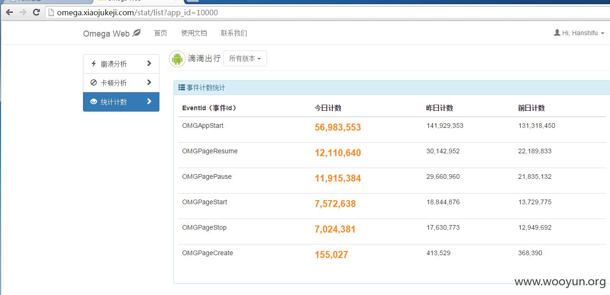Click today's count 155,027
Viewport: 610px width, 295px height.
331,255
